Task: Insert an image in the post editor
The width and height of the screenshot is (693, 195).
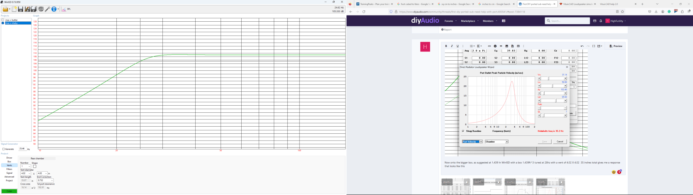Action: pos(507,46)
